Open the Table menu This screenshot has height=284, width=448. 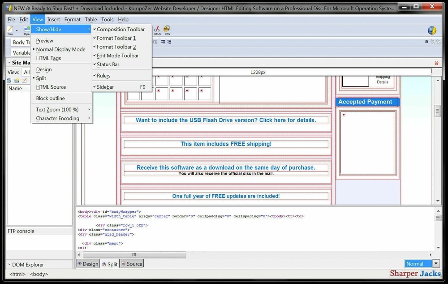(90, 19)
